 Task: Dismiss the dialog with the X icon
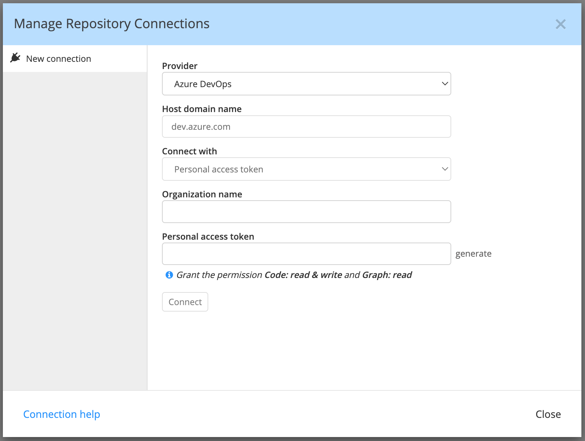(561, 24)
